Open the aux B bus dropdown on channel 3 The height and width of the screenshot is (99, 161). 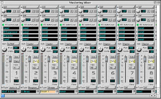tap(50, 16)
